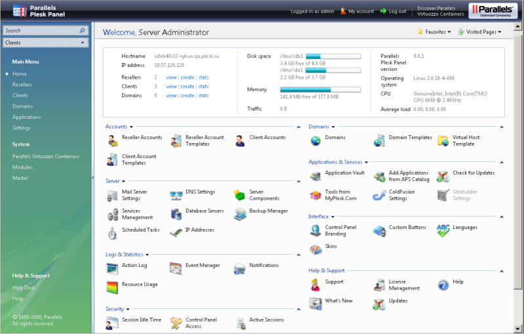Image resolution: width=524 pixels, height=334 pixels.
Task: Open the Check for Updates icon
Action: (443, 177)
